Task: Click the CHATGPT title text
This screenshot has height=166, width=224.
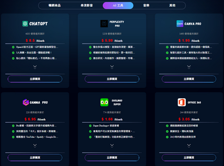Action: pos(39,24)
